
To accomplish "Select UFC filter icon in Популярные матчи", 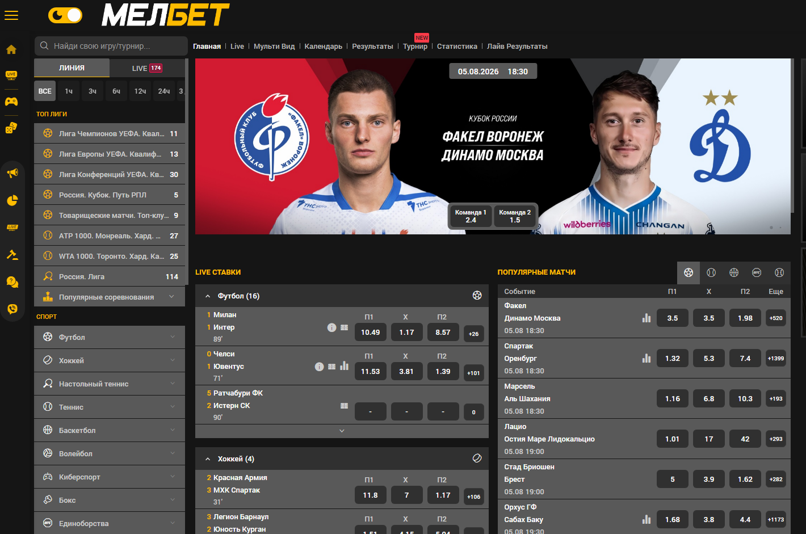I will pos(757,273).
